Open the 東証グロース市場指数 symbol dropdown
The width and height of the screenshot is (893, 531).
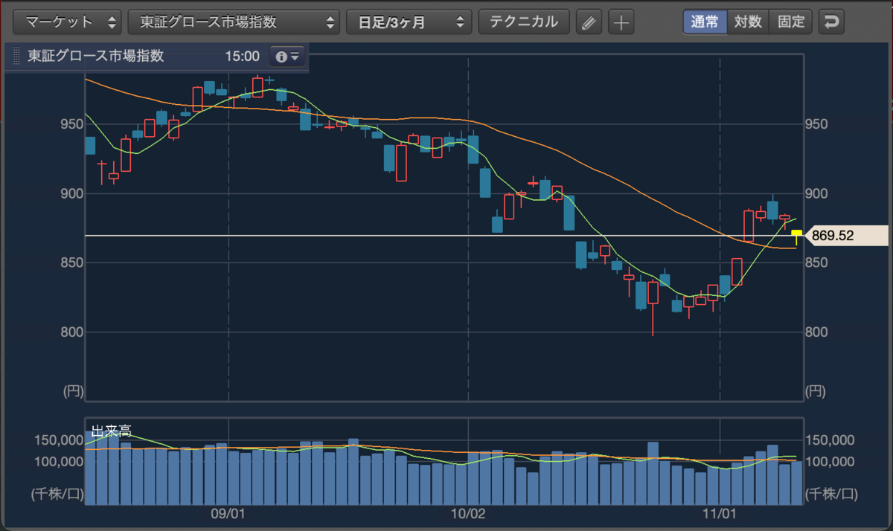[x=234, y=22]
